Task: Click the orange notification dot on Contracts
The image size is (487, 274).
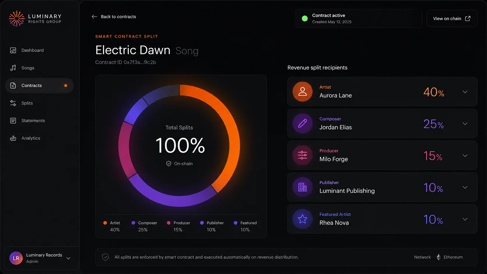Action: click(66, 86)
